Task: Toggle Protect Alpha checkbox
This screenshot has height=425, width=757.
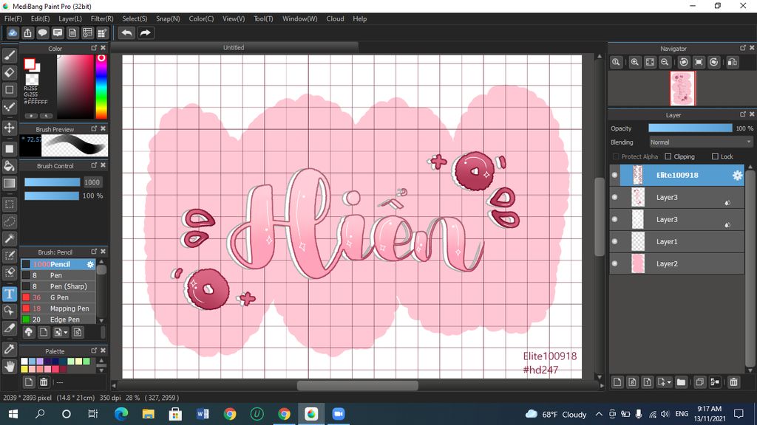Action: [616, 156]
